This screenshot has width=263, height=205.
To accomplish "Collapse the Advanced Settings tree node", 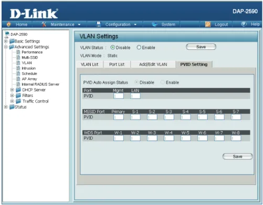I will pyautogui.click(x=6, y=47).
